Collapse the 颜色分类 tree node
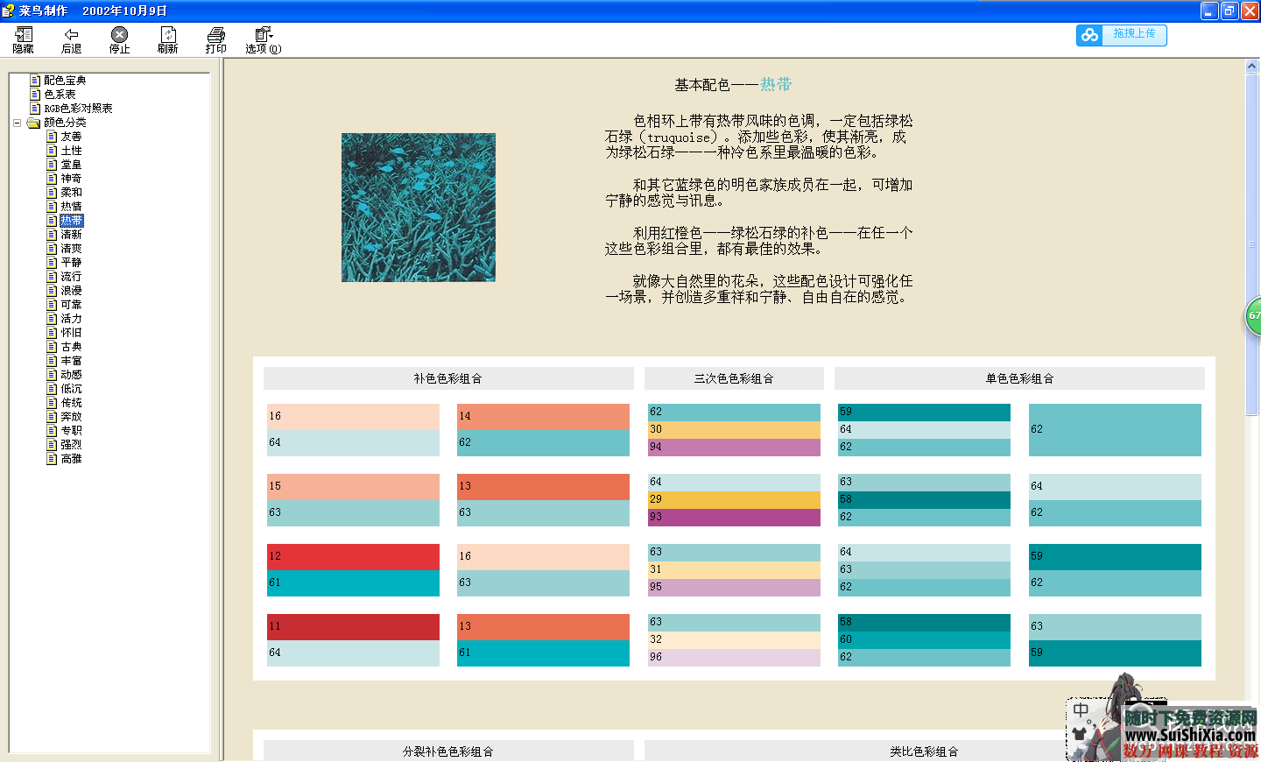 [17, 123]
